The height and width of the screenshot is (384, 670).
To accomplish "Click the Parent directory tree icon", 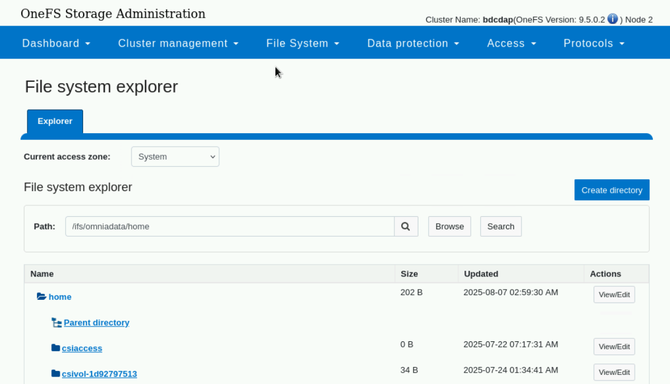I will coord(56,323).
